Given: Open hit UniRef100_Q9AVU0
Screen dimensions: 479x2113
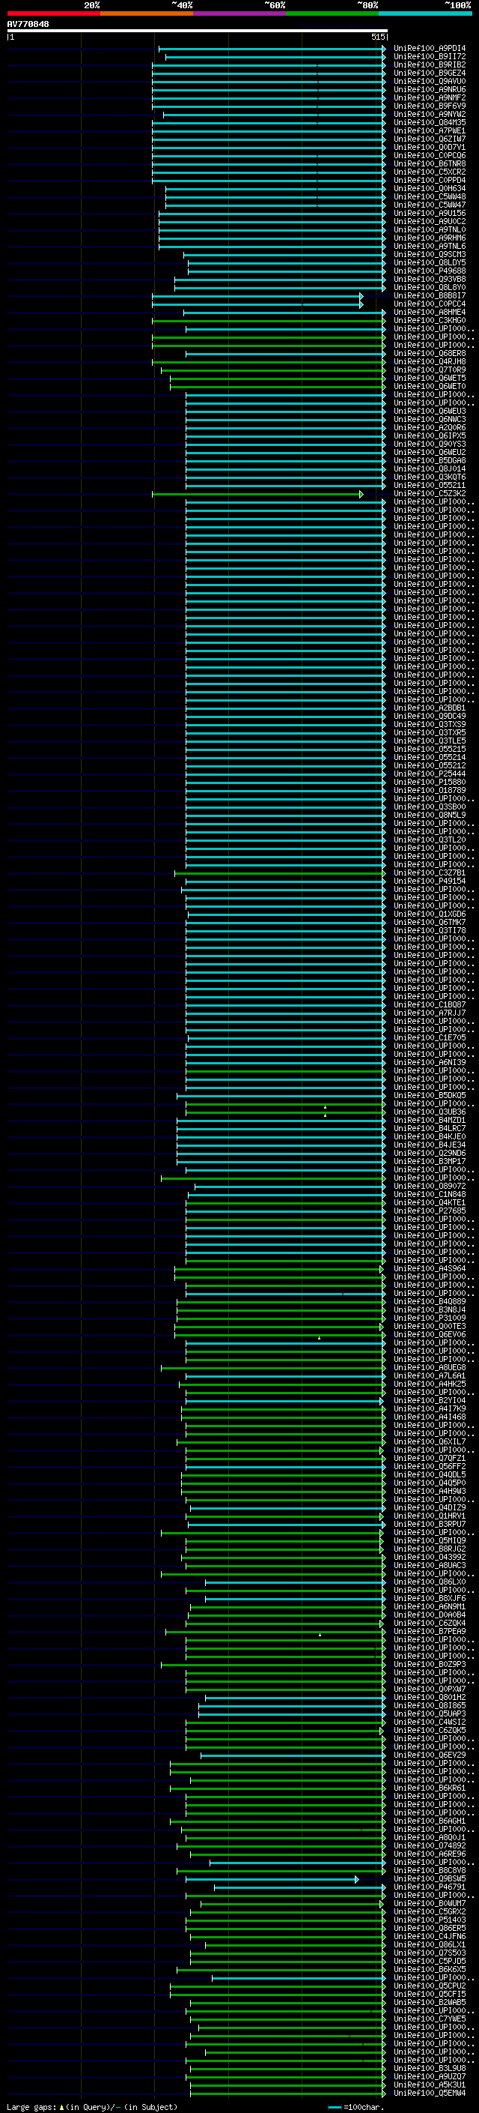Looking at the screenshot, I should (429, 81).
